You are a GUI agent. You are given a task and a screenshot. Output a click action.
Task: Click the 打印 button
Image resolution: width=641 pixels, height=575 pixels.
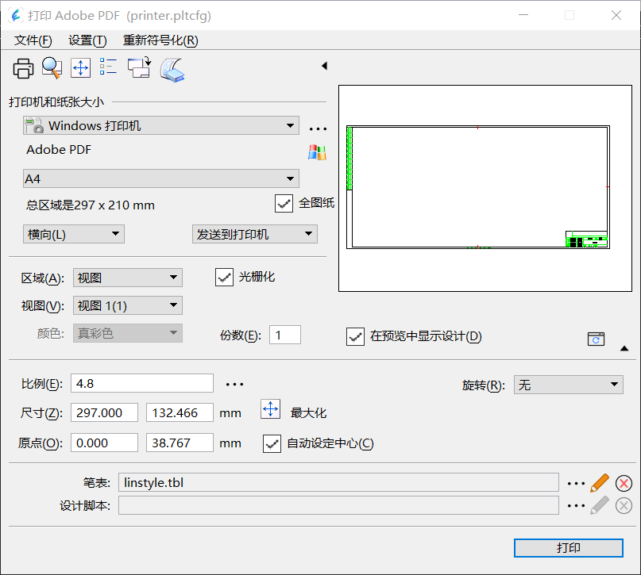click(568, 548)
